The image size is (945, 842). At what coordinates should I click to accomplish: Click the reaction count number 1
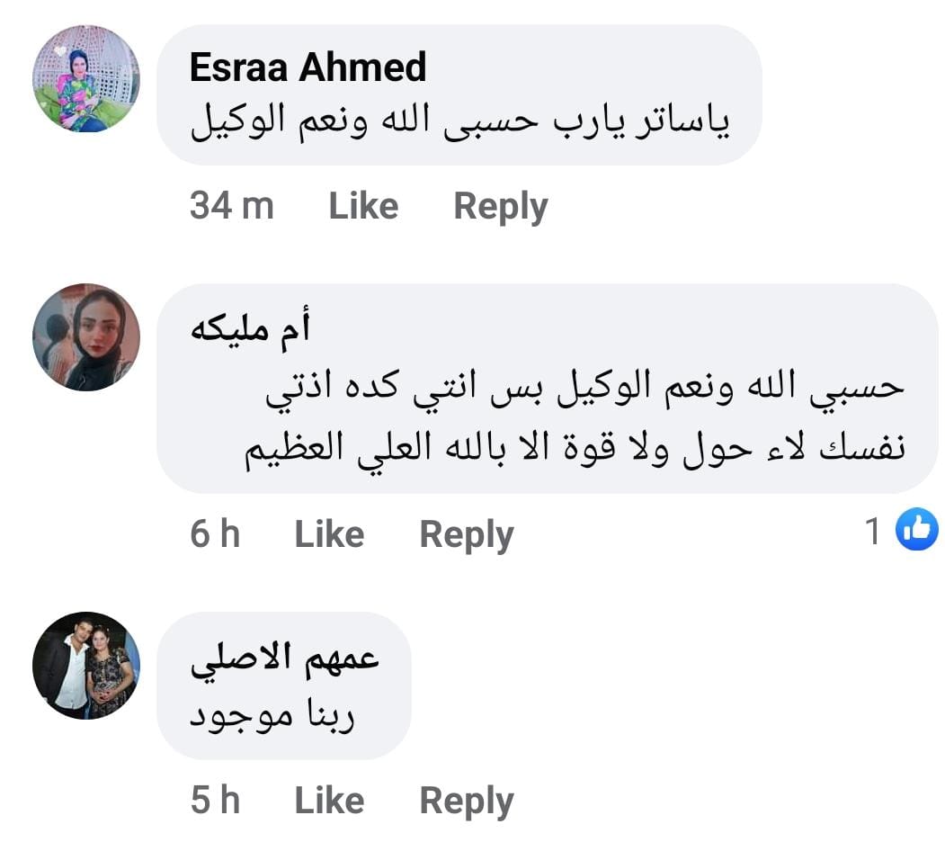click(873, 533)
